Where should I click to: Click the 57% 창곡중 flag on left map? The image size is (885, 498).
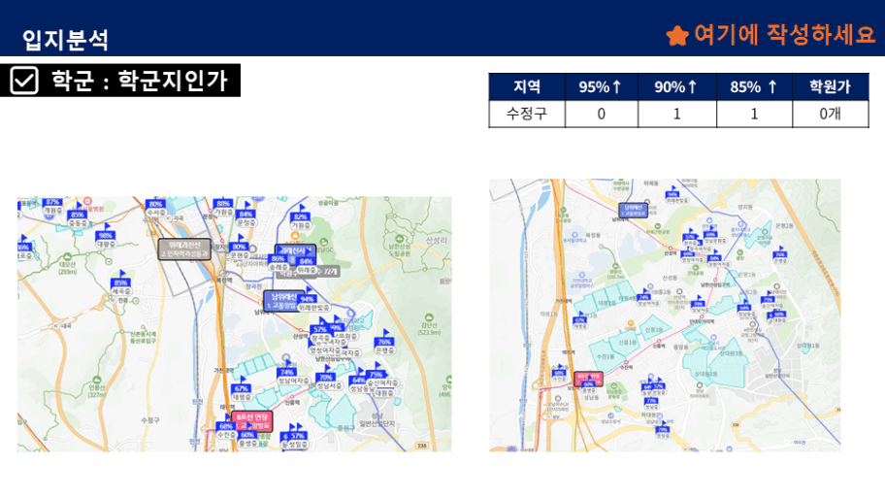coord(320,330)
